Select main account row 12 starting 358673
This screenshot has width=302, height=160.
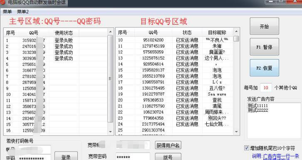click(x=56, y=106)
